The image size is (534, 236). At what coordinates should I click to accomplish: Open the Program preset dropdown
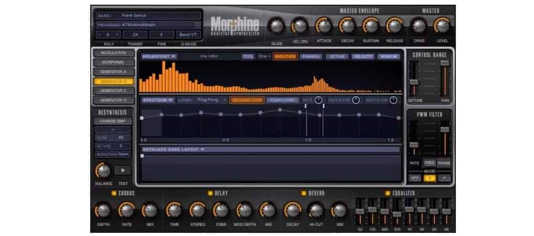[x=148, y=25]
